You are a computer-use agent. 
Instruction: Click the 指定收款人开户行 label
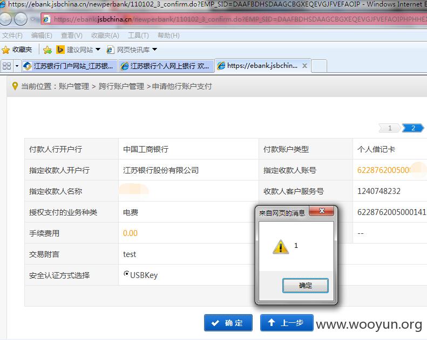(59, 170)
